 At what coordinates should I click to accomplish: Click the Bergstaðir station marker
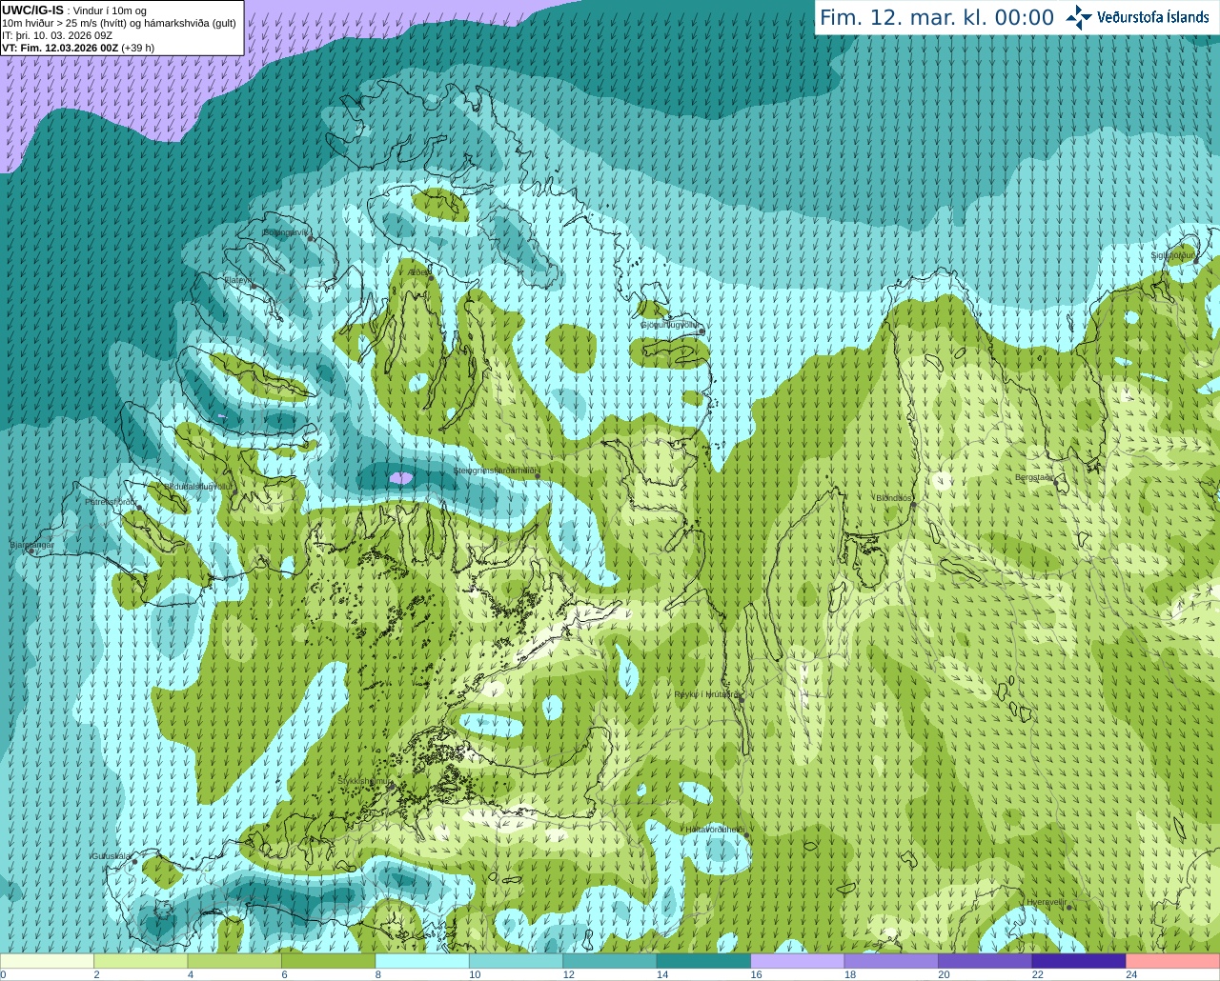[x=1056, y=484]
